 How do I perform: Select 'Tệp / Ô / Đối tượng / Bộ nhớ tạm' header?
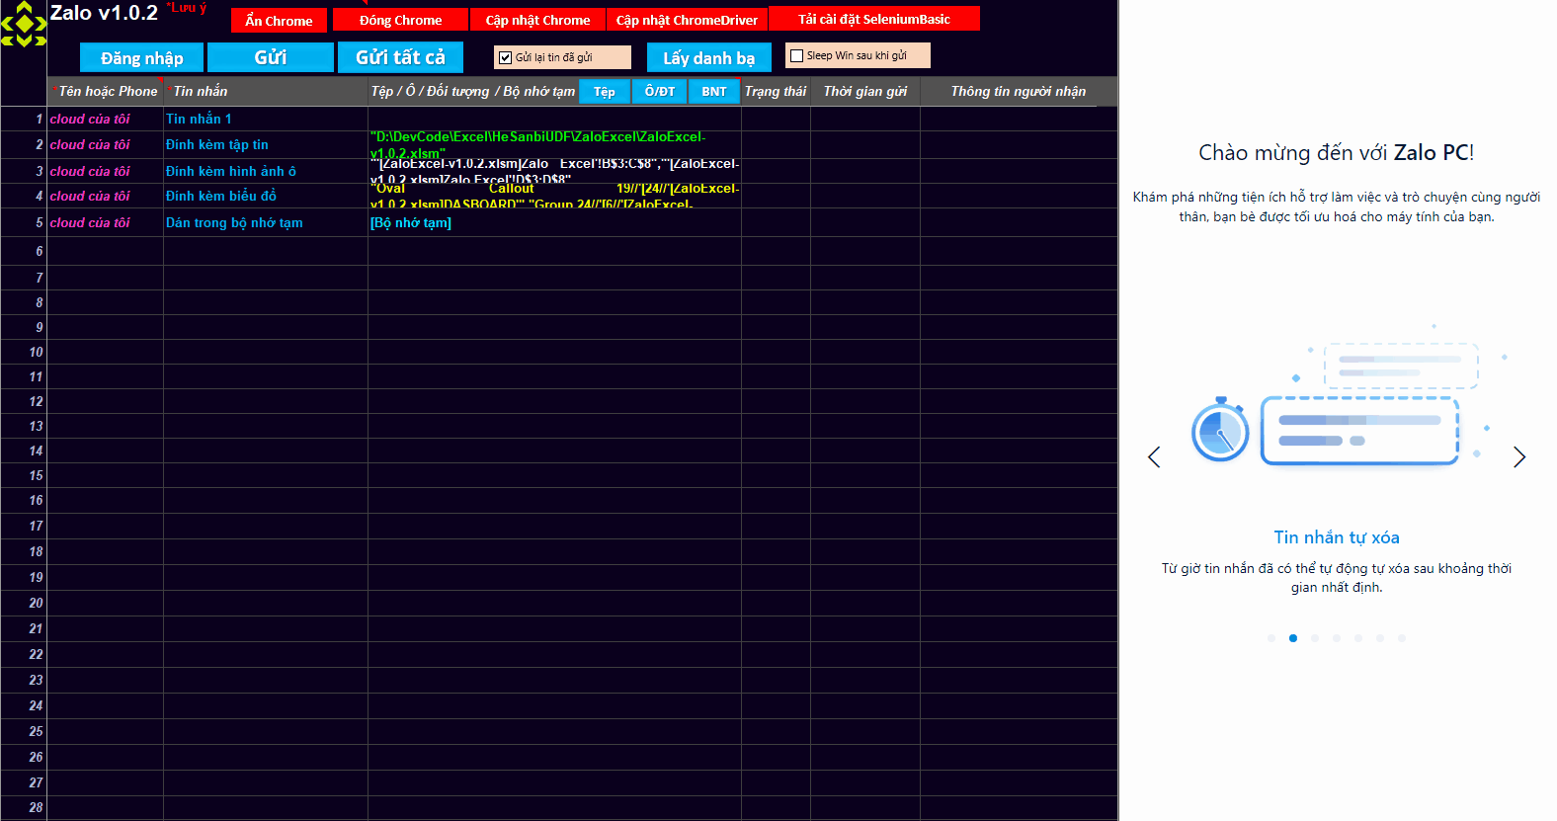473,91
